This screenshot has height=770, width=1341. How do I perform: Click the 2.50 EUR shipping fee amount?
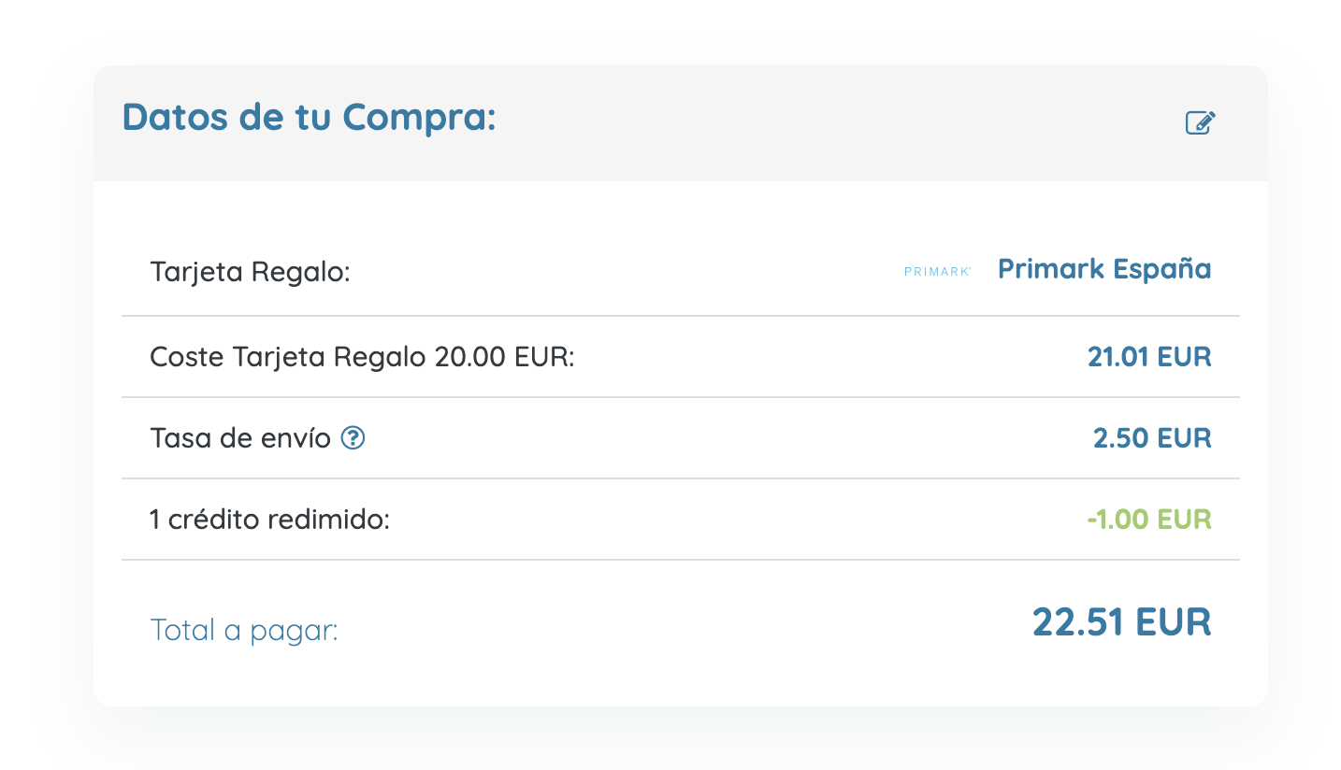tap(1152, 437)
